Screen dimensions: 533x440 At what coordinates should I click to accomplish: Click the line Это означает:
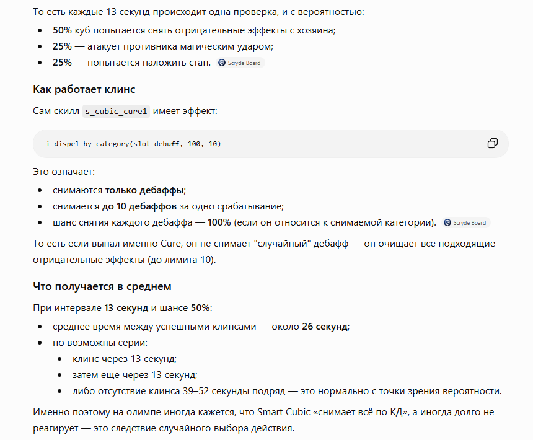(64, 172)
